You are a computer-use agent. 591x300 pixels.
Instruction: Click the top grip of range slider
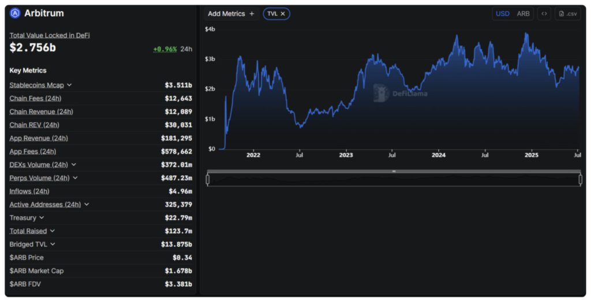(394, 171)
